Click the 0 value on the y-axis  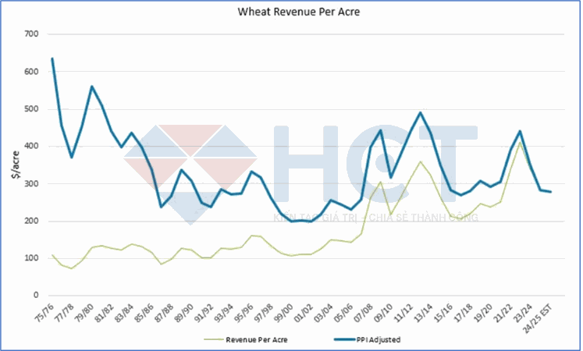tap(36, 296)
